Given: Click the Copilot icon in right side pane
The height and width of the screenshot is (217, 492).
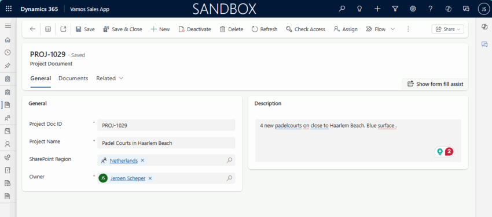Looking at the screenshot, I should pos(484,27).
